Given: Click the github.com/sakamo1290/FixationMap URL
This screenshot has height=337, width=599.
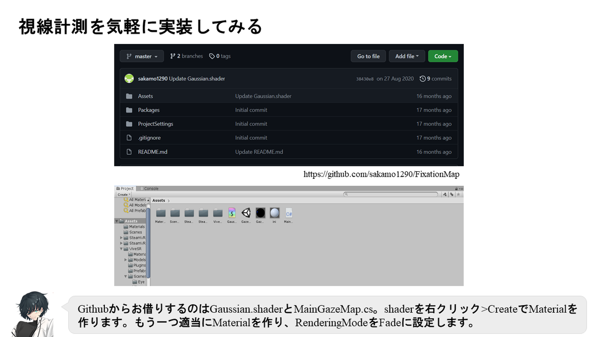Looking at the screenshot, I should point(381,174).
